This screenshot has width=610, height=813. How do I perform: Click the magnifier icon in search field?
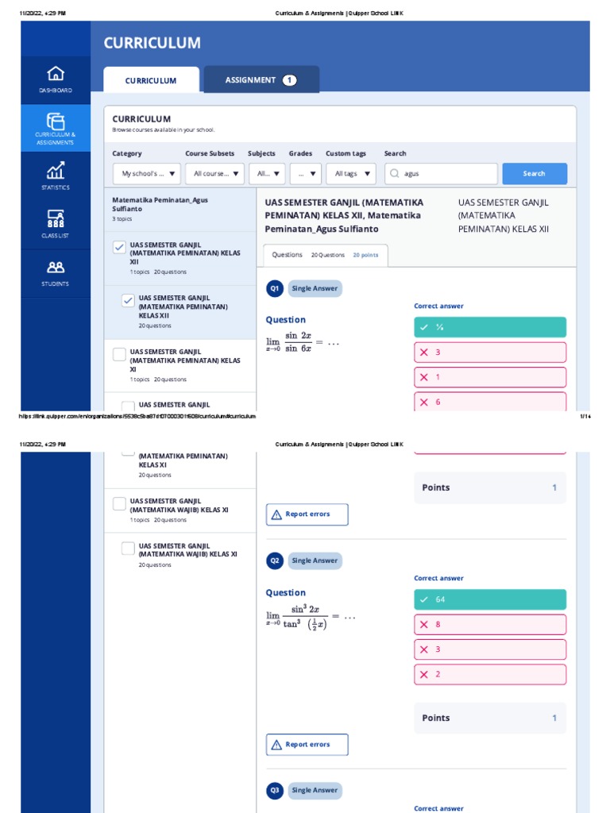(x=395, y=173)
